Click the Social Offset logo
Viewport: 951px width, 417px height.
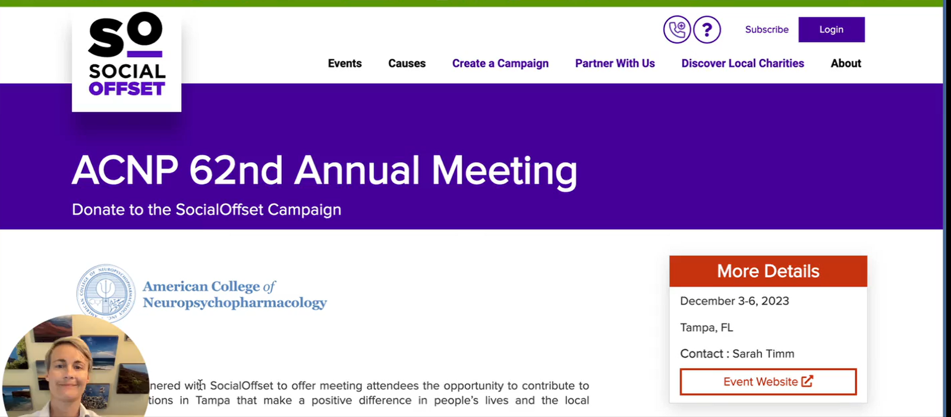coord(127,58)
